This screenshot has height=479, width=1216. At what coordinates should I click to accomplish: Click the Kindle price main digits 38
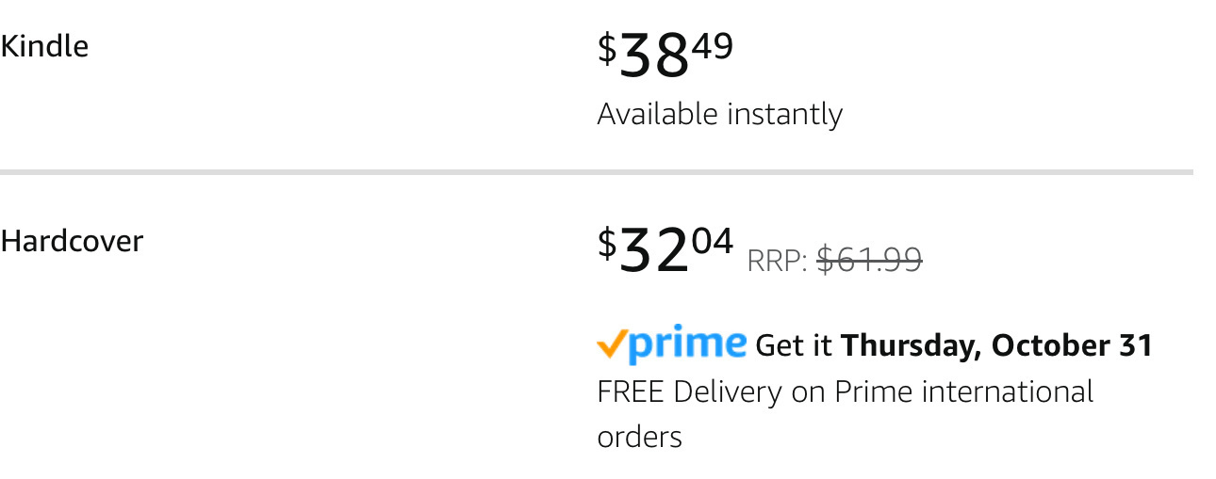click(x=654, y=57)
